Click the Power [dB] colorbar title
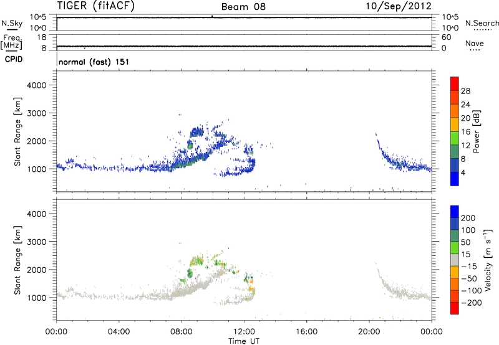 pos(476,131)
